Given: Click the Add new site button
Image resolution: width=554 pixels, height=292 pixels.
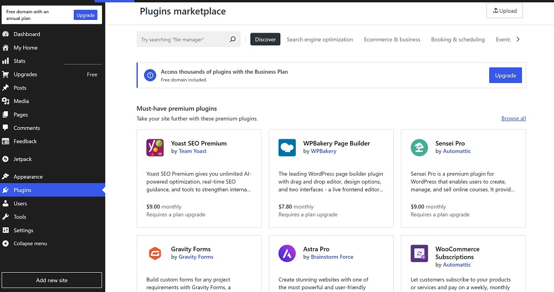Looking at the screenshot, I should click(52, 280).
